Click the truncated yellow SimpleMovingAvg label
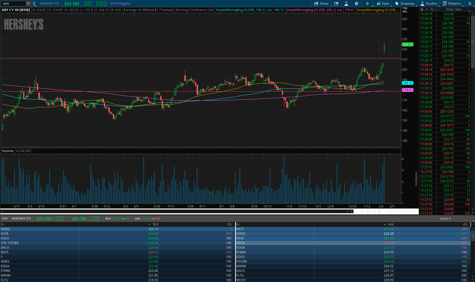Image resolution: width=475 pixels, height=282 pixels. tap(378, 9)
